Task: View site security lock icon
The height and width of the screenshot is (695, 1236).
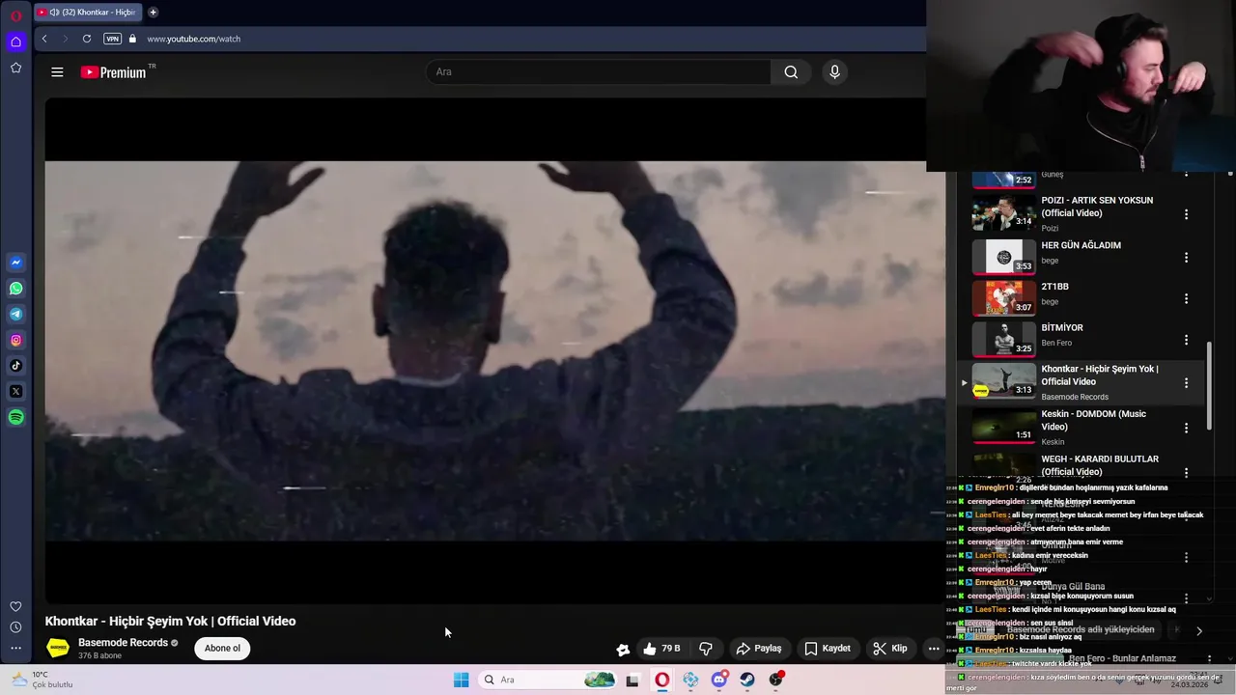Action: pyautogui.click(x=132, y=39)
